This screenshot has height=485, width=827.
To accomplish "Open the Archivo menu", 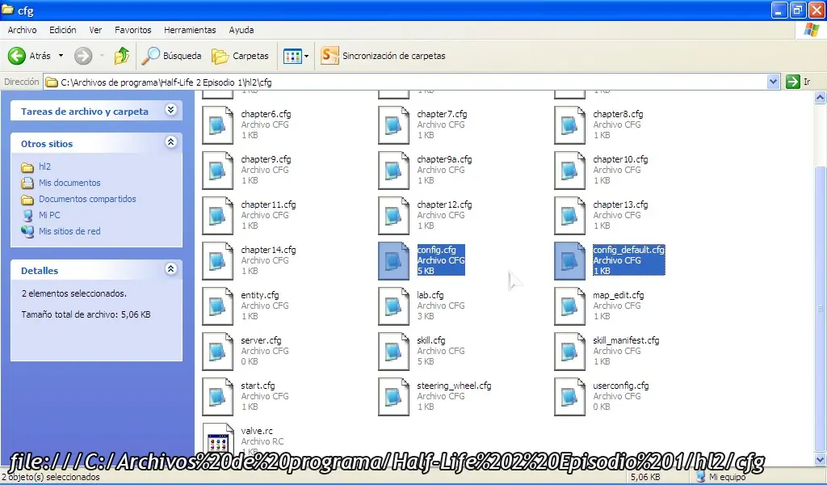I will click(x=22, y=30).
